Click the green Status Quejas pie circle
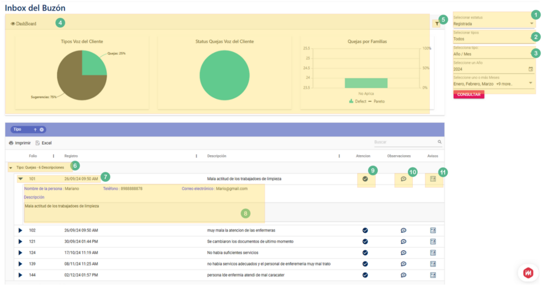This screenshot has width=544, height=287. pos(225,75)
